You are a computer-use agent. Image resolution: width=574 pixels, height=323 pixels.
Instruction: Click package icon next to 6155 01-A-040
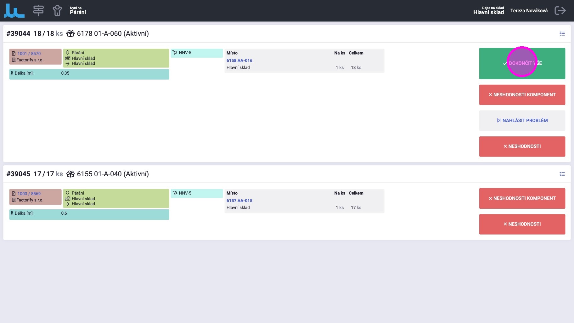pos(70,174)
